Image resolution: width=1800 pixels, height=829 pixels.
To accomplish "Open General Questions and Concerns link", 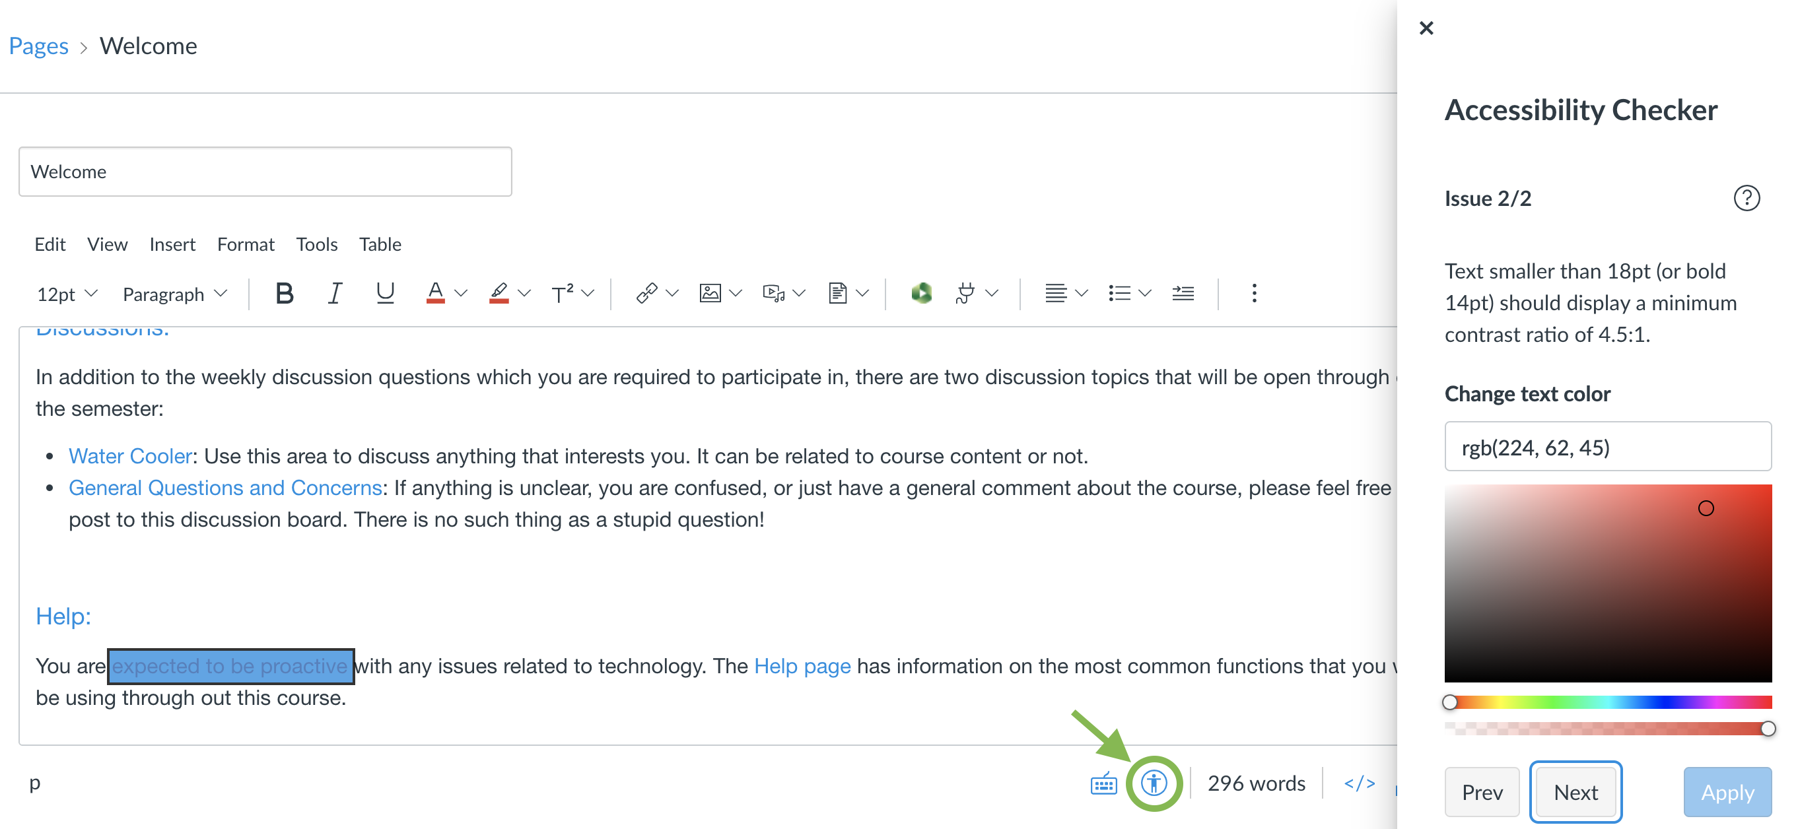I will tap(225, 488).
